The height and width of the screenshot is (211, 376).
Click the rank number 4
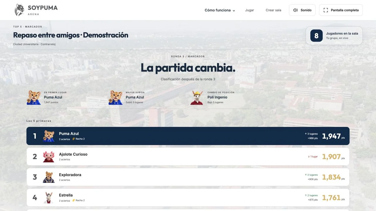[35, 198]
